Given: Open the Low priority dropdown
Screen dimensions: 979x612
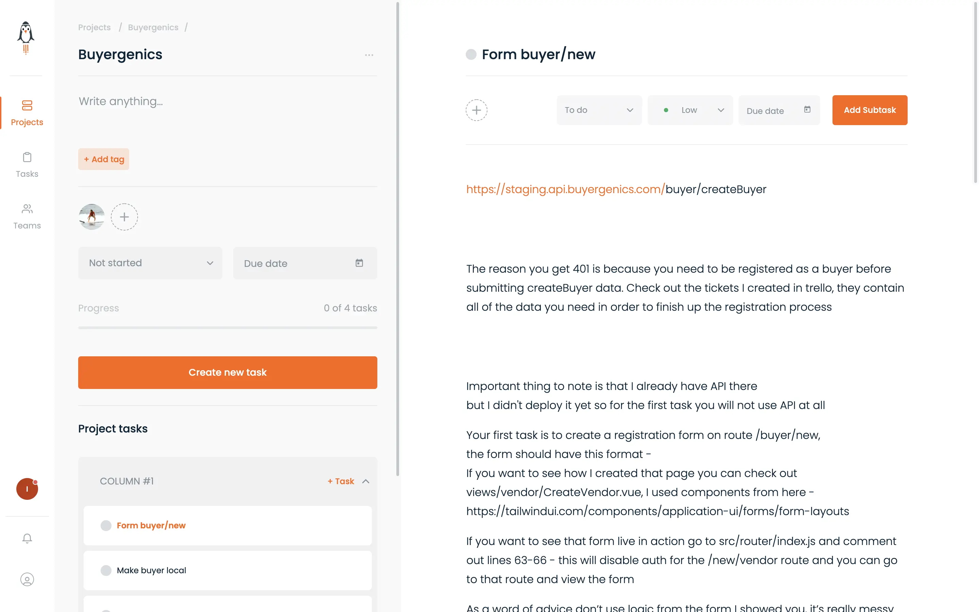Looking at the screenshot, I should 690,110.
